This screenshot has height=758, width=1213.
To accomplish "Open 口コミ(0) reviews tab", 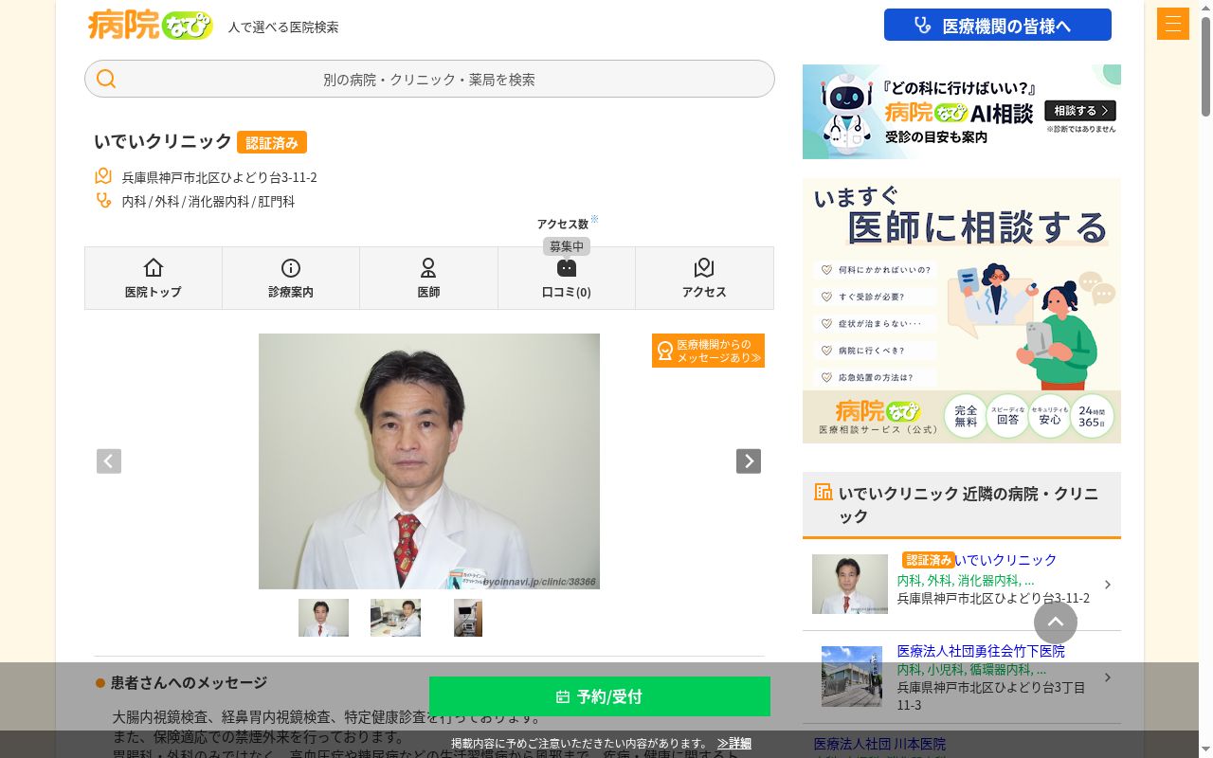I will tap(567, 278).
